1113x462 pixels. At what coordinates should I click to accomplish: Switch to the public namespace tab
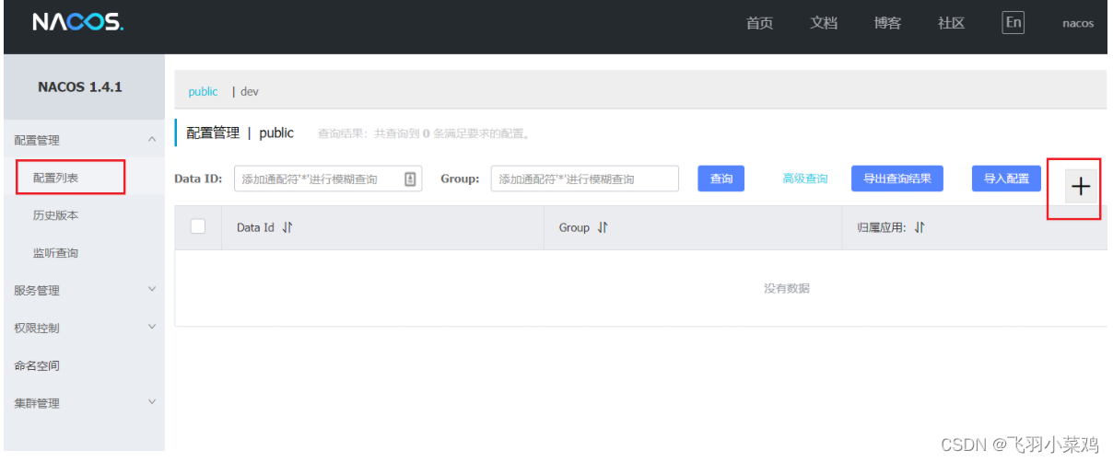tap(203, 92)
